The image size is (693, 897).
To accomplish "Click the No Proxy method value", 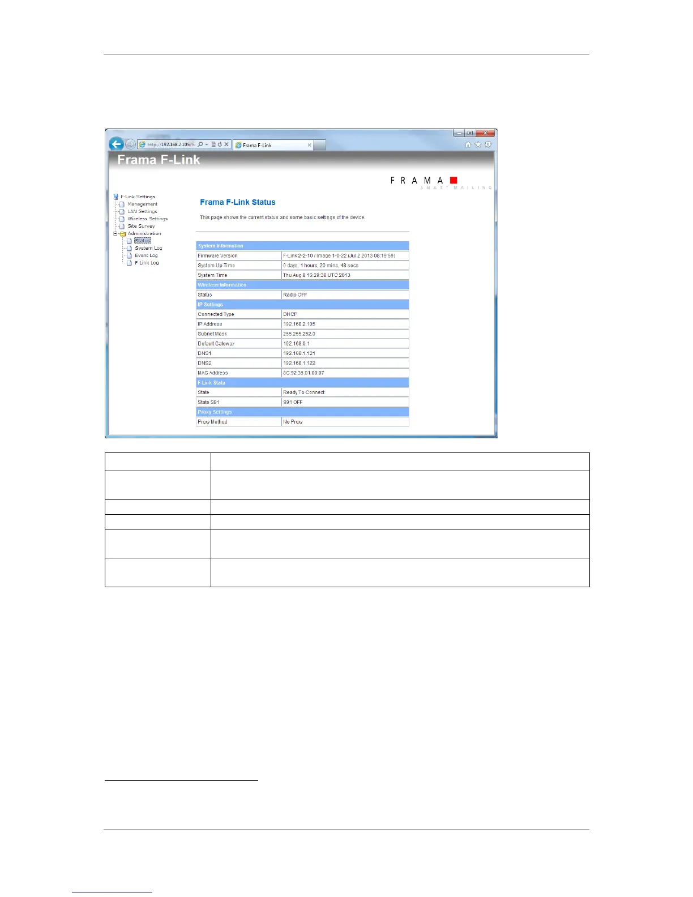I will [345, 422].
